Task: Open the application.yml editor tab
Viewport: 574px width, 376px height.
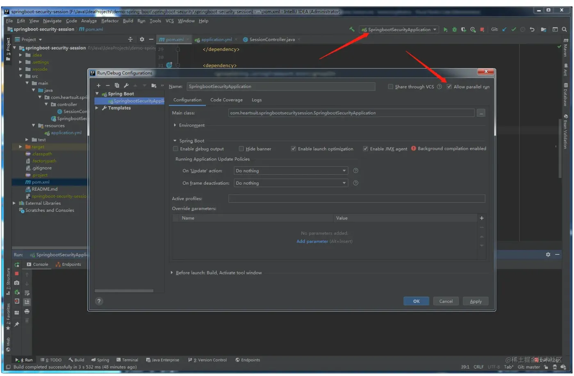Action: coord(216,40)
